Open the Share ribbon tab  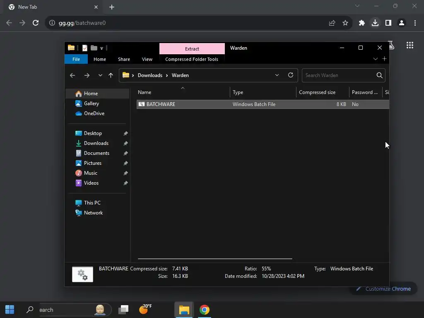click(124, 59)
